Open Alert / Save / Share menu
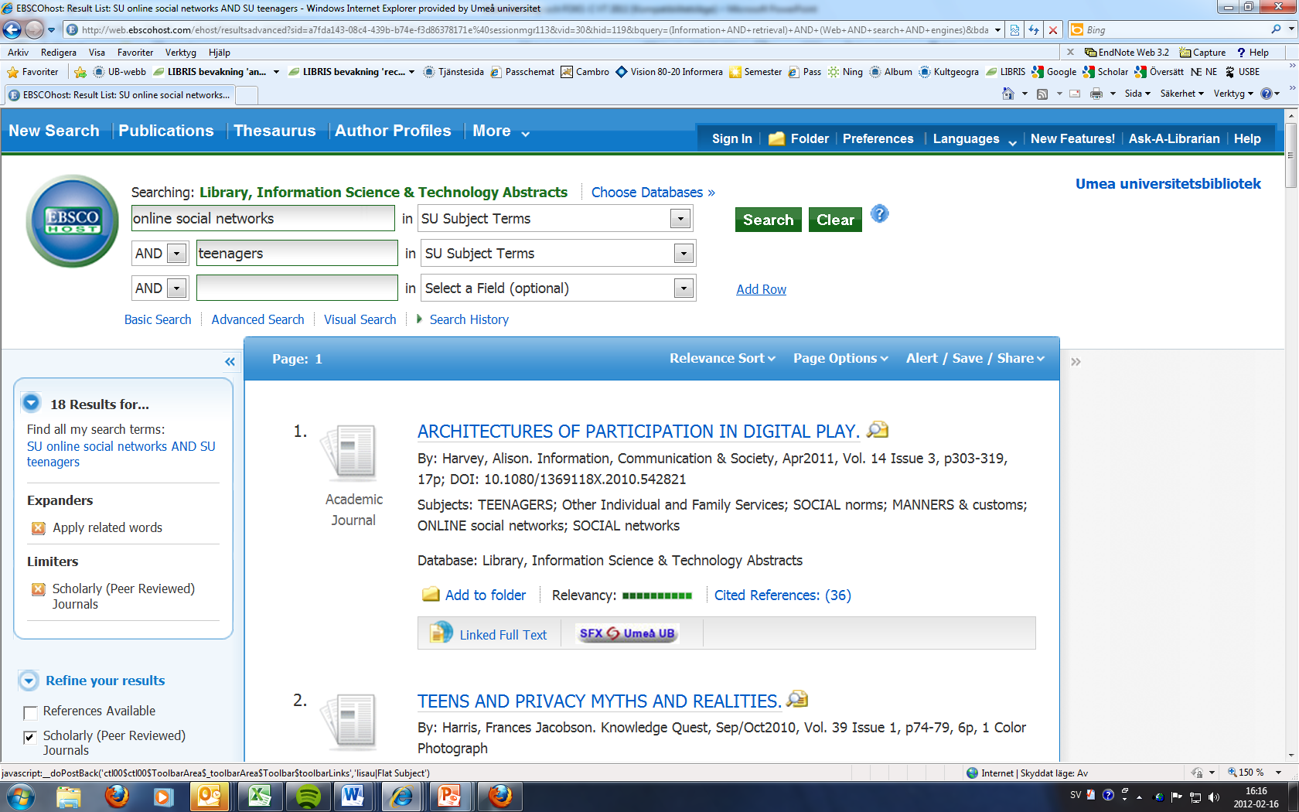Image resolution: width=1299 pixels, height=812 pixels. point(975,358)
